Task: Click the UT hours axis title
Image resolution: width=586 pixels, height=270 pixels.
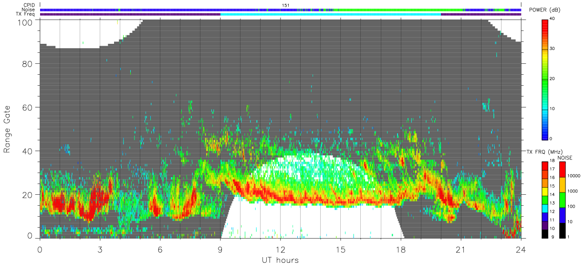Action: [x=280, y=260]
